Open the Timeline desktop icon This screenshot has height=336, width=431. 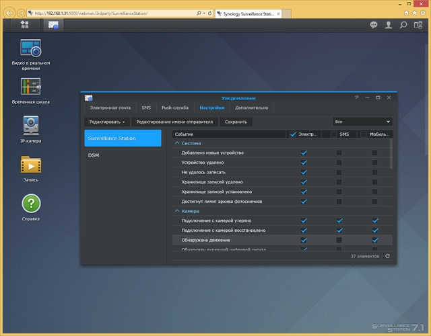31,87
